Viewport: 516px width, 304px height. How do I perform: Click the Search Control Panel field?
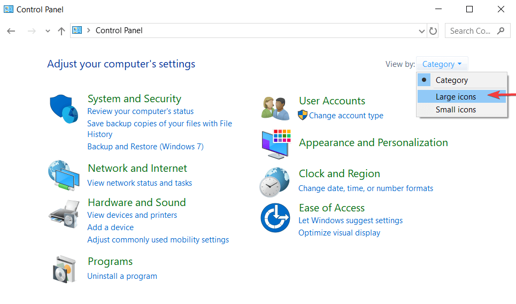click(x=478, y=31)
